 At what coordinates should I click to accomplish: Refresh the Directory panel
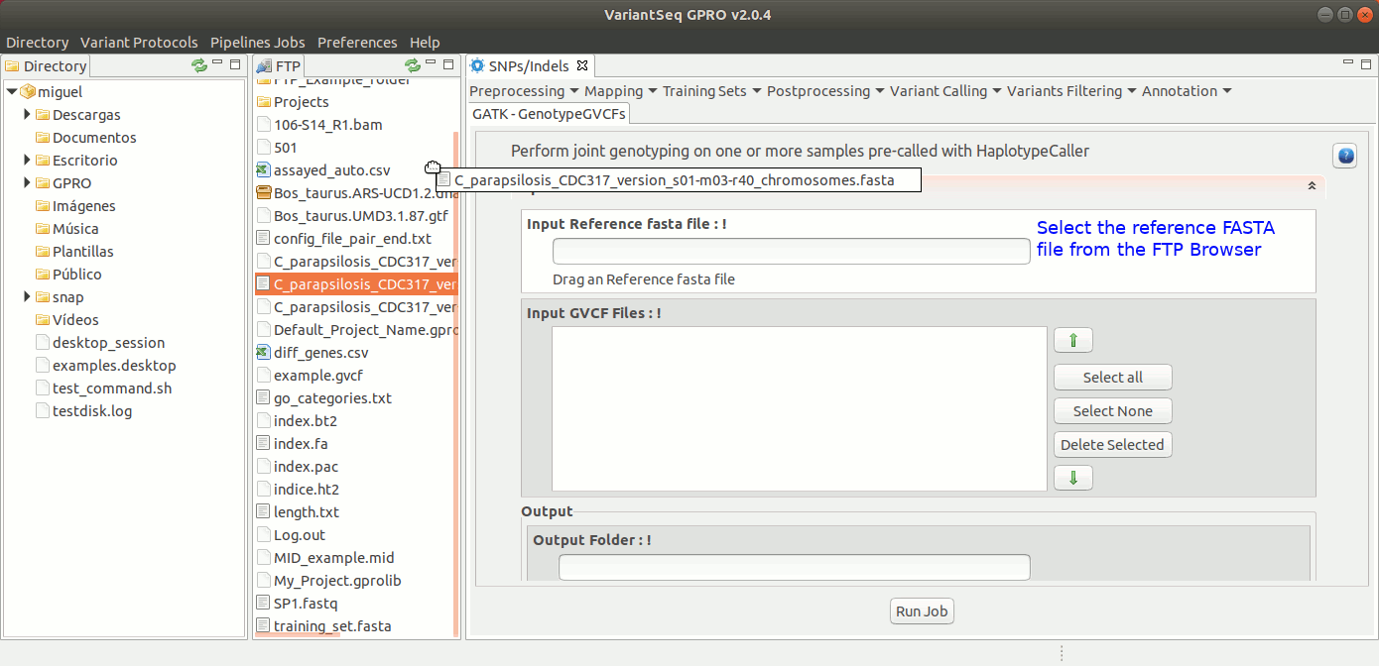click(199, 65)
